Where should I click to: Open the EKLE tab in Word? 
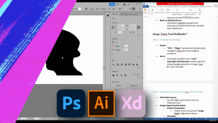(155, 6)
